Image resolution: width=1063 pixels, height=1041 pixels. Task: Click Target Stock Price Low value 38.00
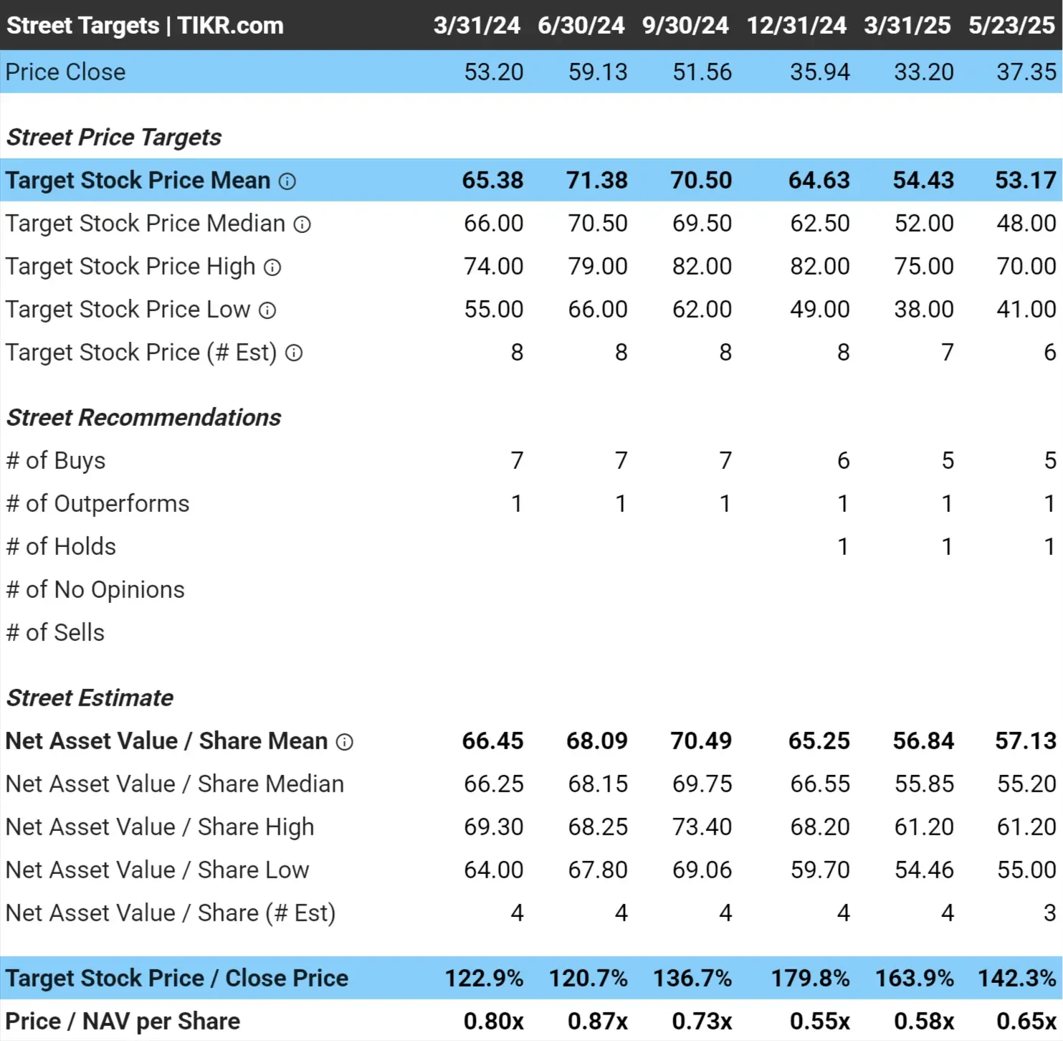[924, 309]
